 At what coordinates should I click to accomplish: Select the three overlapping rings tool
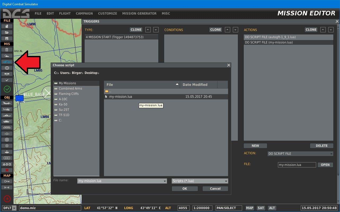pos(7,158)
